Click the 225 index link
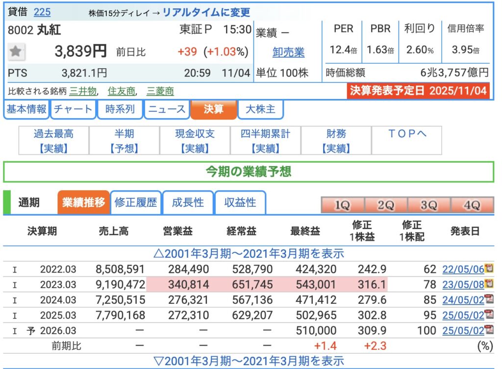Viewport: 502px width, 369px height. 42,12
